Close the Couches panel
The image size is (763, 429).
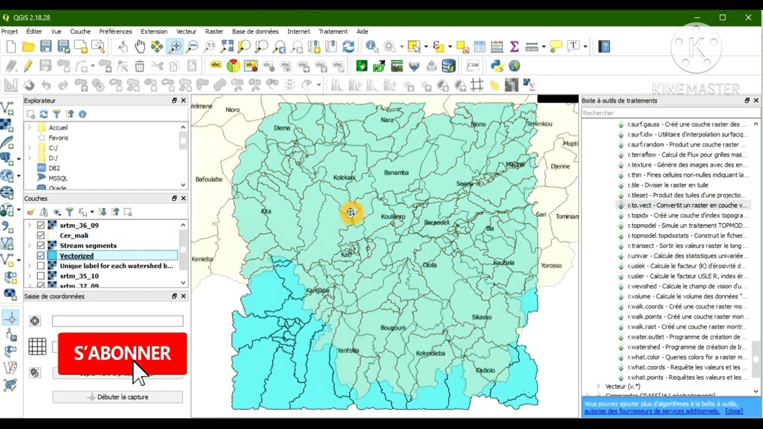click(184, 198)
